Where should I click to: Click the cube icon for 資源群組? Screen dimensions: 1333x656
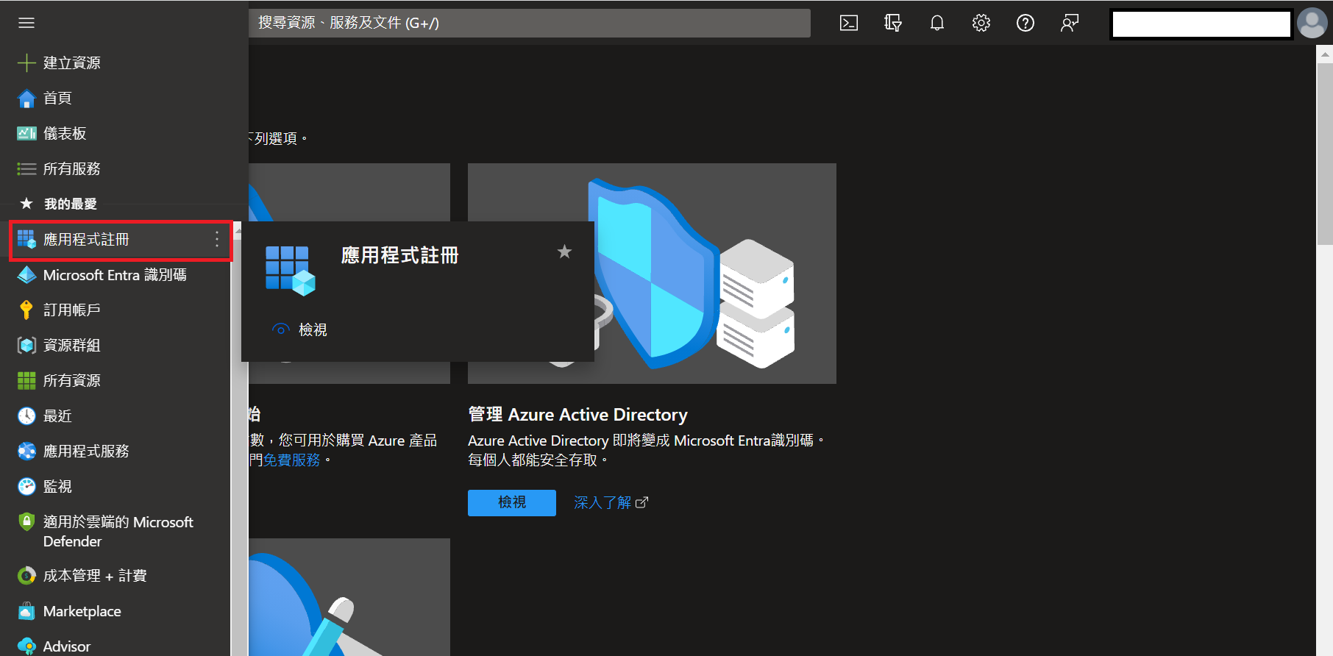[x=26, y=345]
